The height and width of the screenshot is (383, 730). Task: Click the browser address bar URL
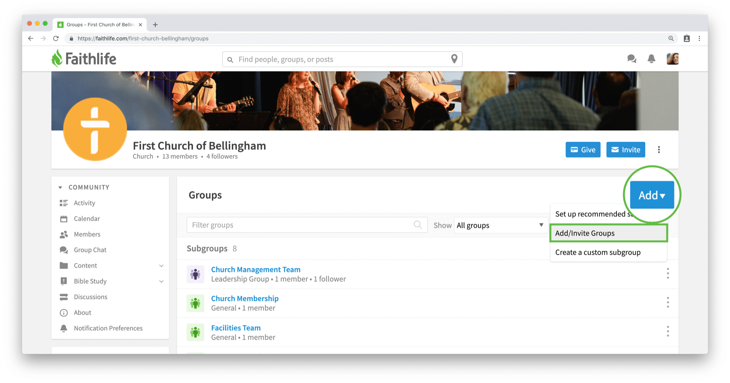pyautogui.click(x=143, y=38)
